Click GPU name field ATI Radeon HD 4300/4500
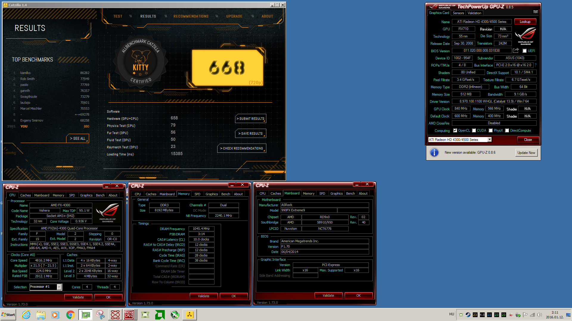 point(482,22)
